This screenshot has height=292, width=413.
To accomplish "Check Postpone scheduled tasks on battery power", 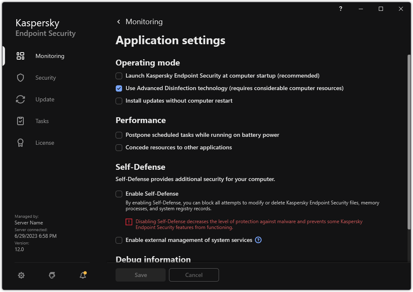I will coord(119,135).
